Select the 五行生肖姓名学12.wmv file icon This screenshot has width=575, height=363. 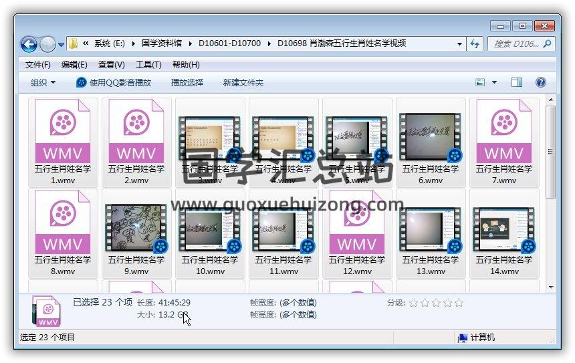click(357, 222)
